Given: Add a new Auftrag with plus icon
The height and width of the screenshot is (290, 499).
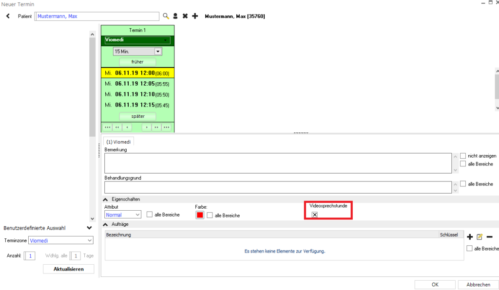Looking at the screenshot, I should click(x=470, y=237).
